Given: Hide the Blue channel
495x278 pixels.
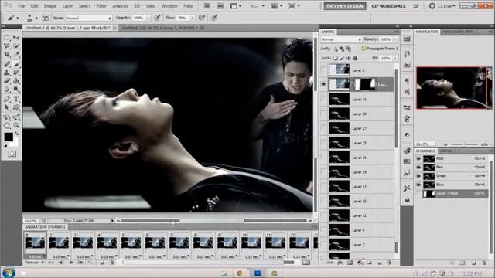Looking at the screenshot, I should click(418, 185).
